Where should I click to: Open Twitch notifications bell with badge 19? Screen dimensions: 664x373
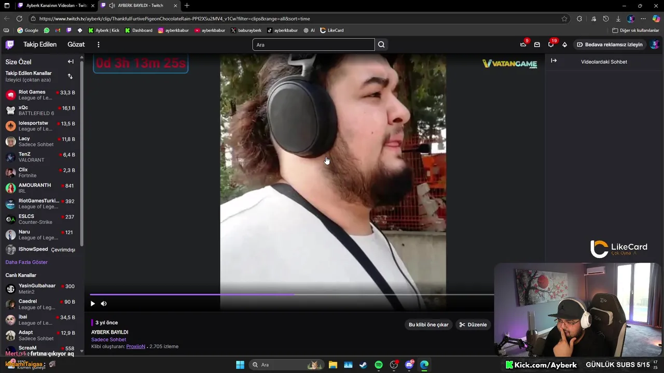(x=551, y=45)
